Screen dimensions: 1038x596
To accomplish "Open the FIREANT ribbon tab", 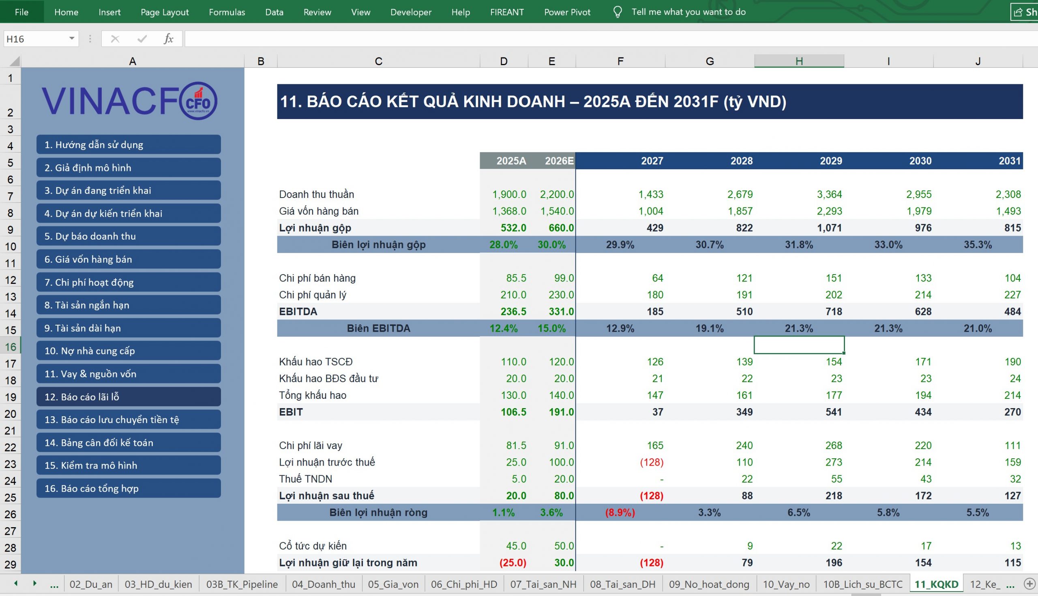I will [507, 12].
